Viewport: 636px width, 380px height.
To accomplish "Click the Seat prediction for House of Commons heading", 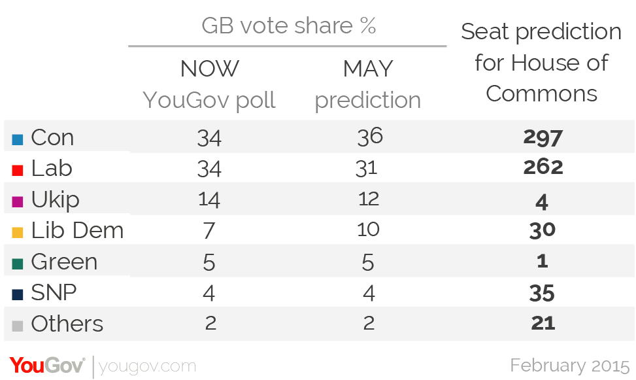I will (x=541, y=63).
